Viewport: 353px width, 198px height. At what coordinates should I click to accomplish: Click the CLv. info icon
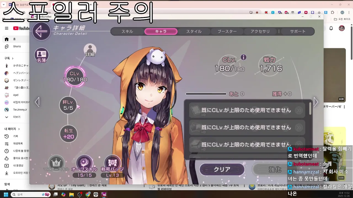click(243, 57)
